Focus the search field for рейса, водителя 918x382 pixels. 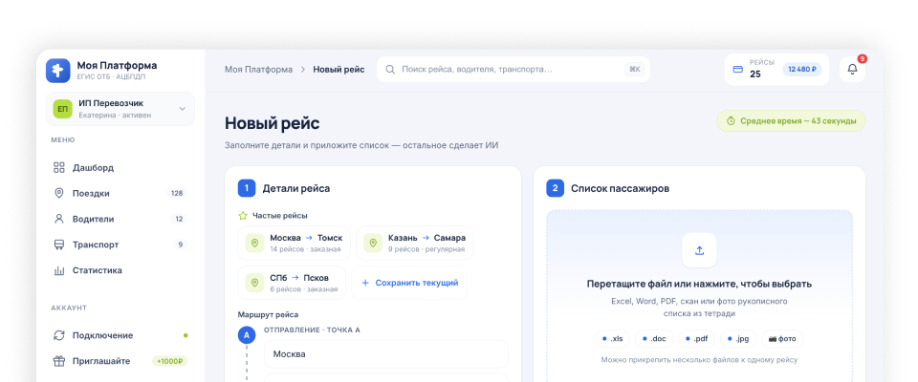(513, 69)
